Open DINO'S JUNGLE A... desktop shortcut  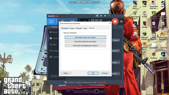pyautogui.click(x=154, y=15)
